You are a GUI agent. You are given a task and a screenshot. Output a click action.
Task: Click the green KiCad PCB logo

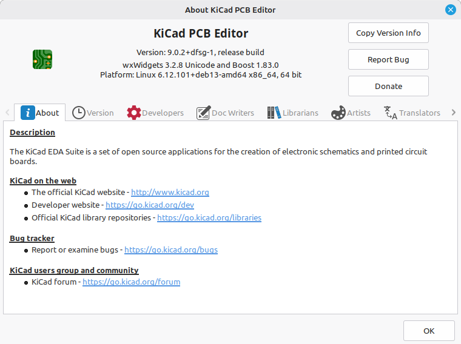[42, 59]
